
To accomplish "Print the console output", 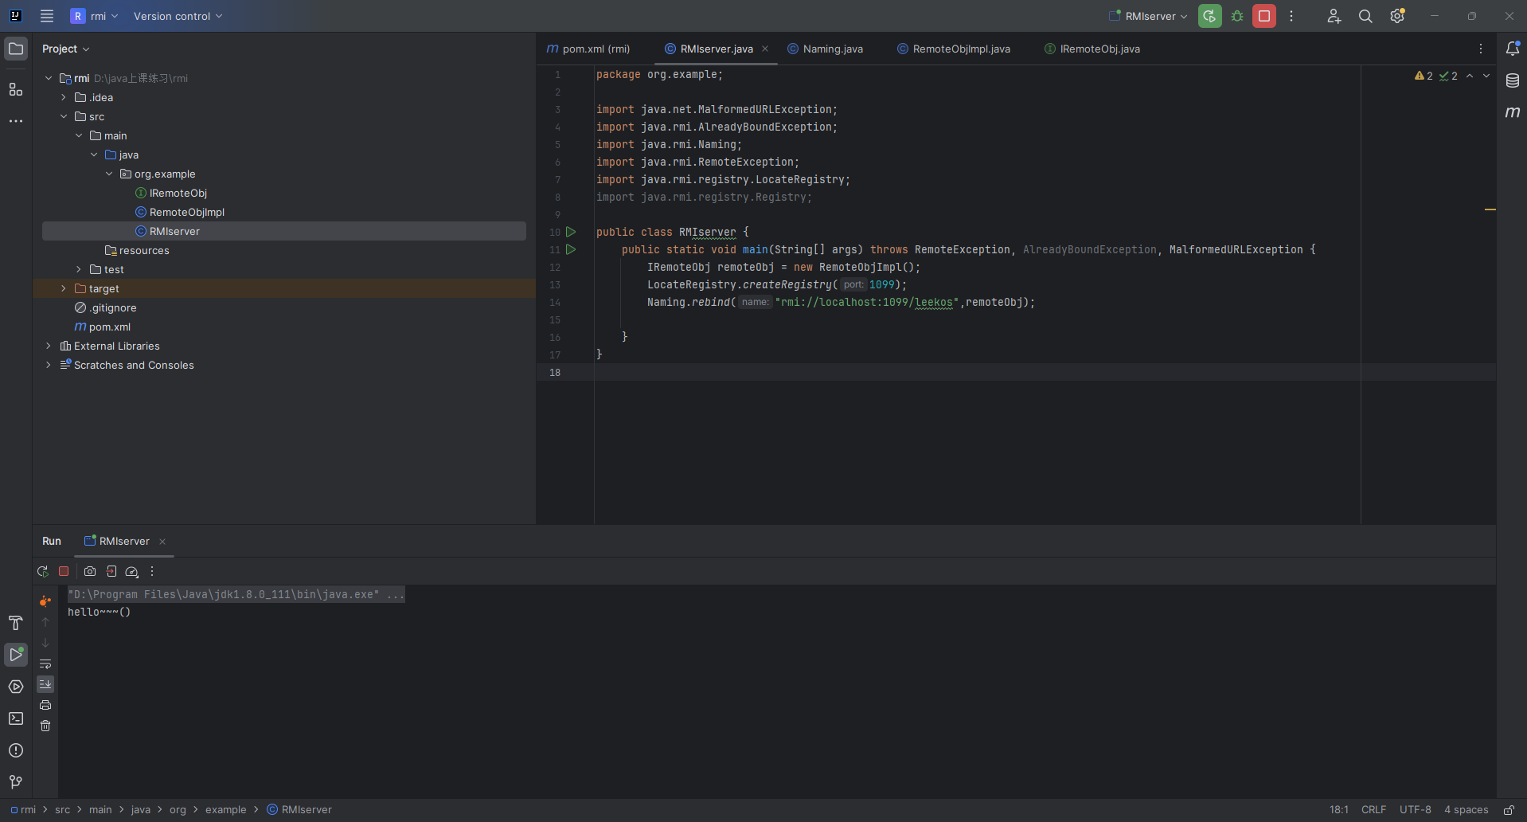I will (45, 705).
